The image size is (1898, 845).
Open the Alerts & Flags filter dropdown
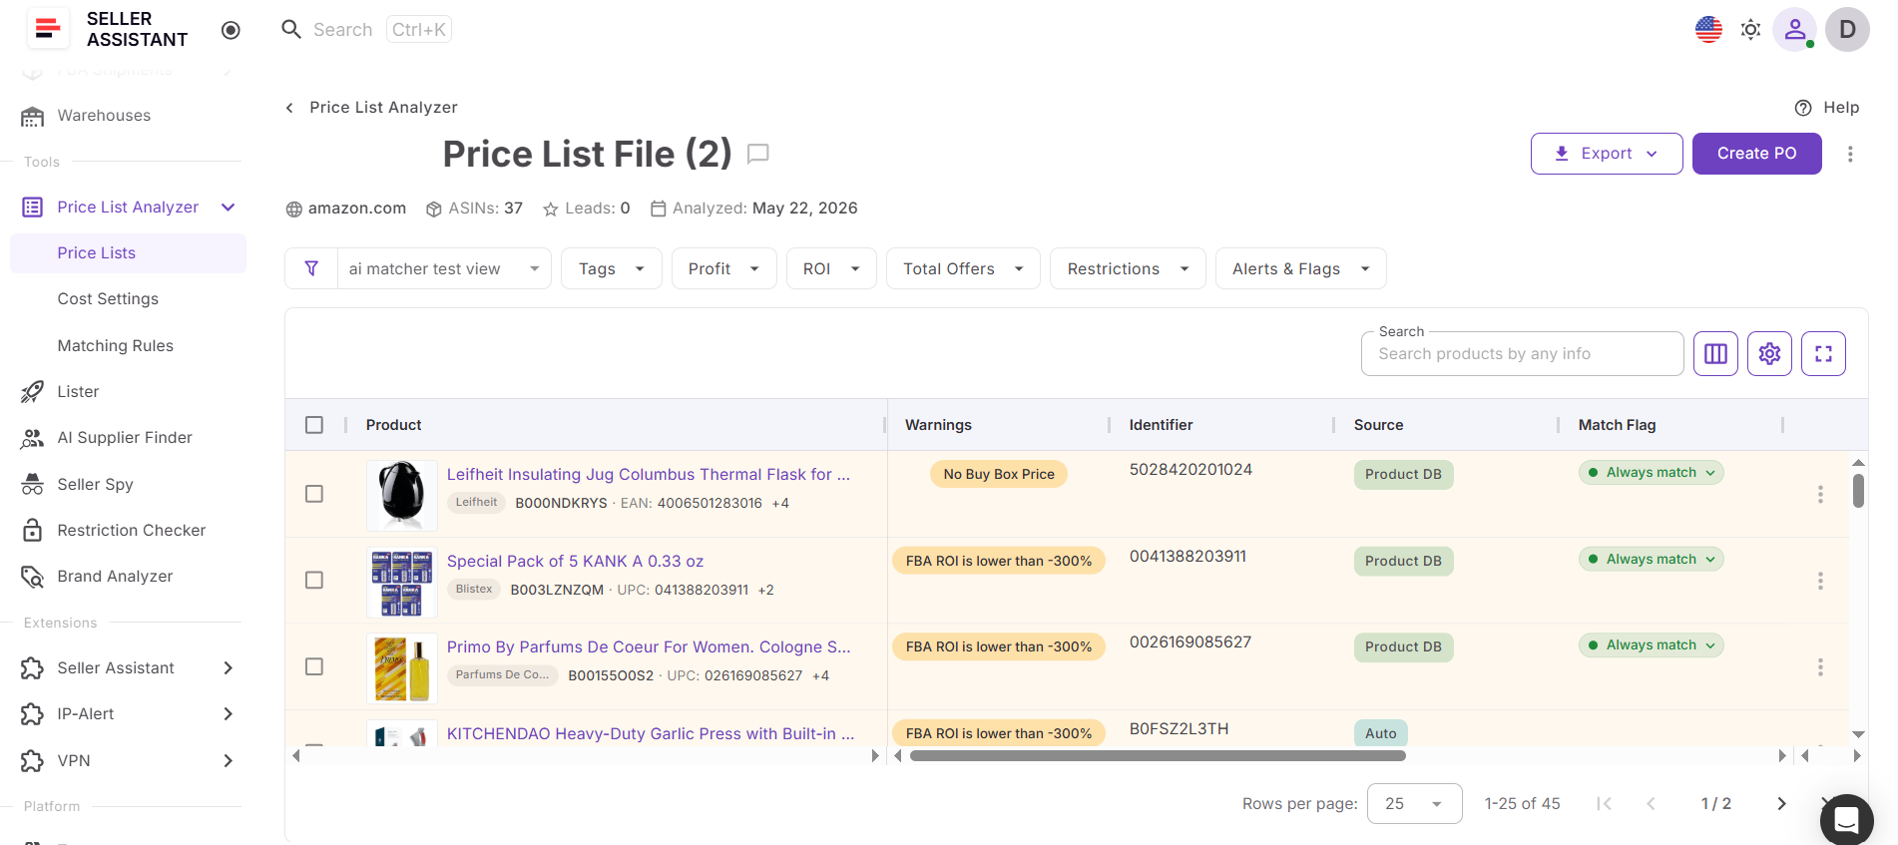coord(1300,268)
